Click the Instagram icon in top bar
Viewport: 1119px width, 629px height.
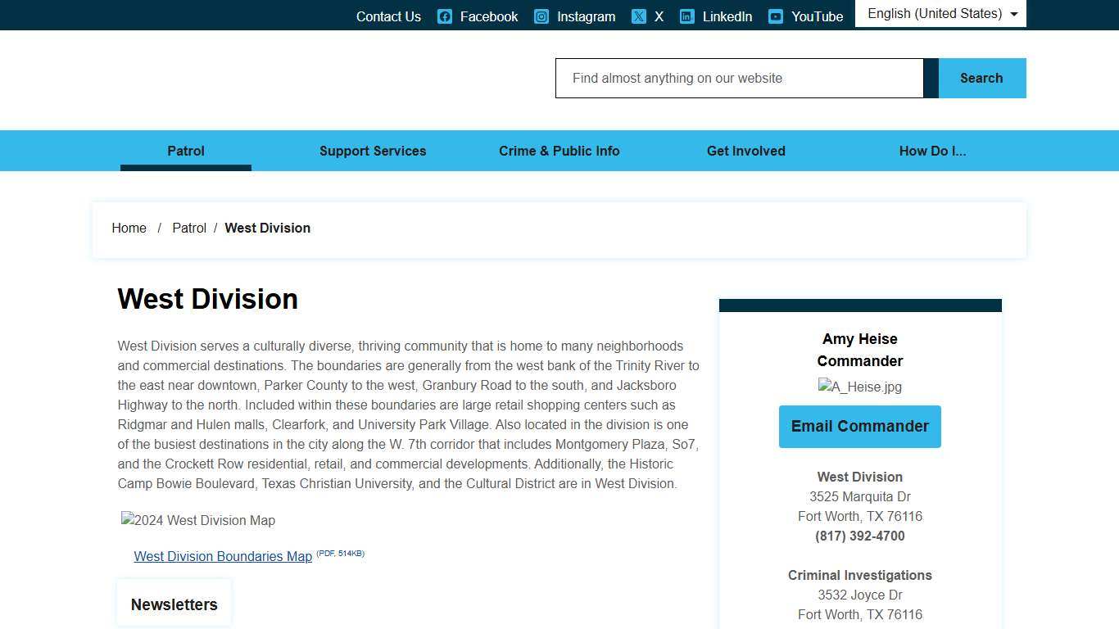click(x=541, y=16)
